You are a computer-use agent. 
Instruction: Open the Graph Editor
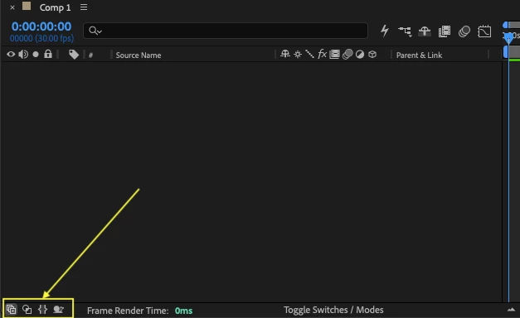pos(484,31)
